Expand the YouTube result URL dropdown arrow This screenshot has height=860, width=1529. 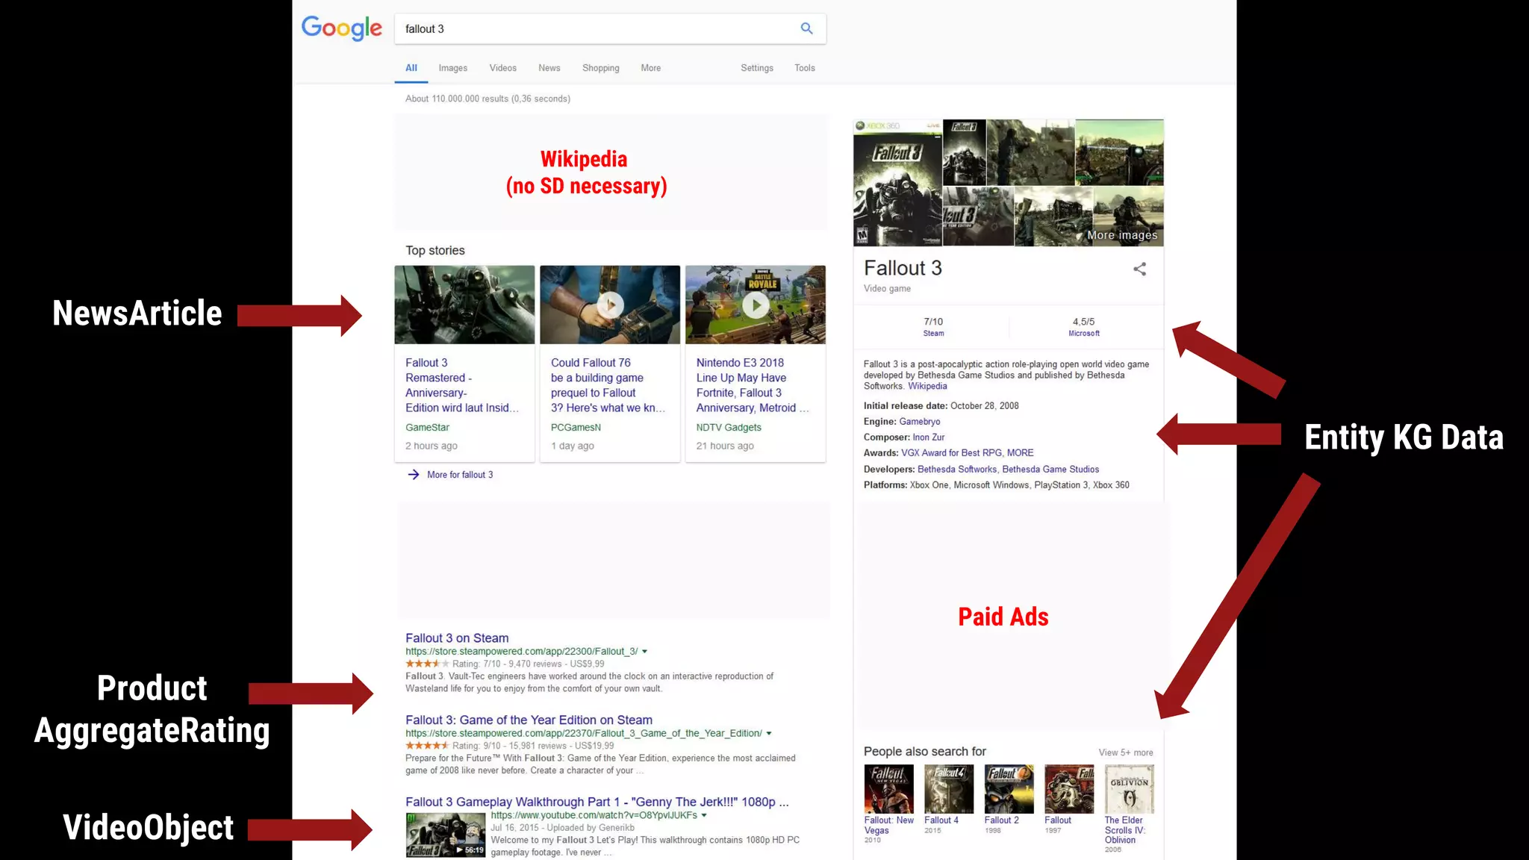click(x=704, y=815)
